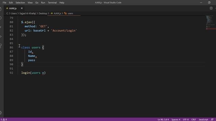The height and width of the screenshot is (121, 216).
Task: Open the View menu
Action: 30,3
